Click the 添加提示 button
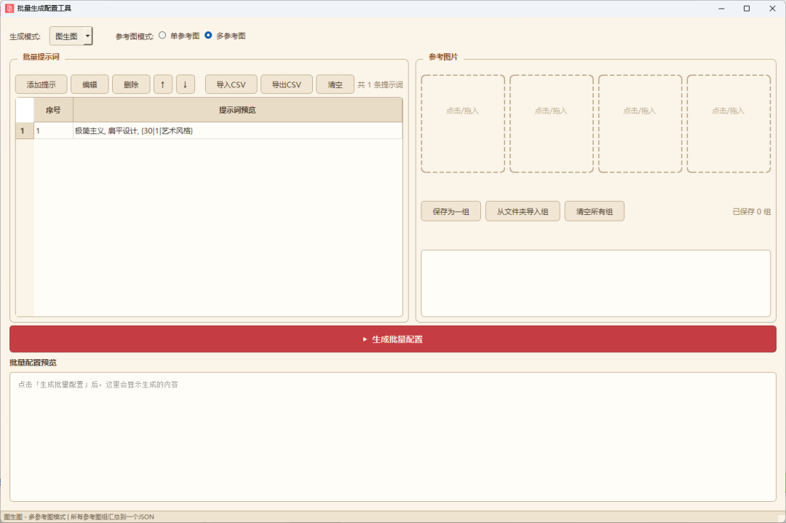This screenshot has width=786, height=523. coord(41,84)
